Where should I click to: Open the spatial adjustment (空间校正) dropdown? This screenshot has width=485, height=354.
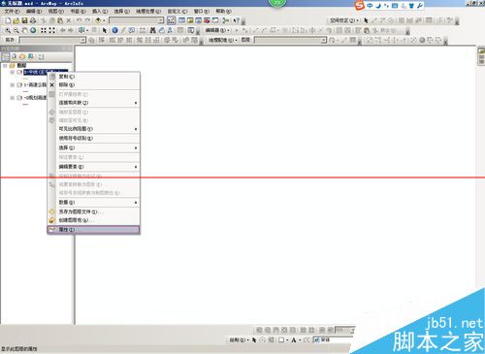coord(344,20)
